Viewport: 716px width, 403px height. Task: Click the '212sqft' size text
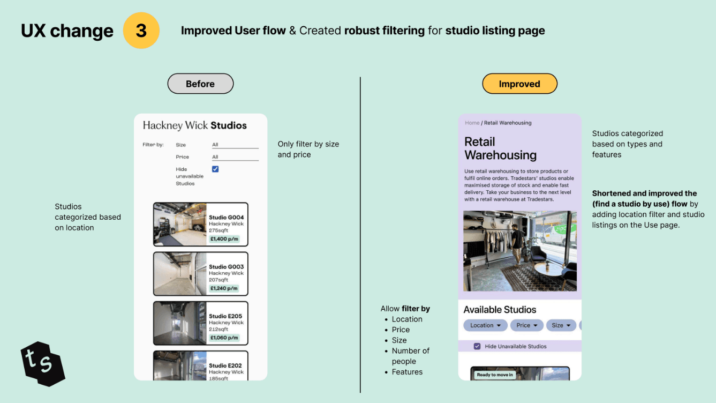point(218,329)
